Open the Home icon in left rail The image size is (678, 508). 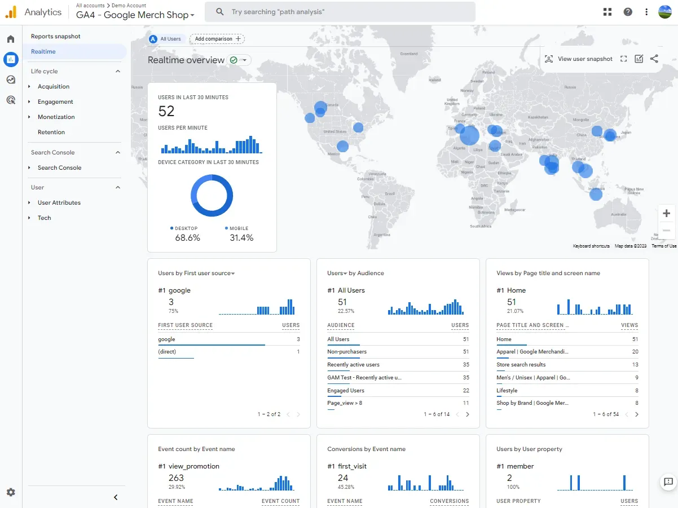click(11, 39)
